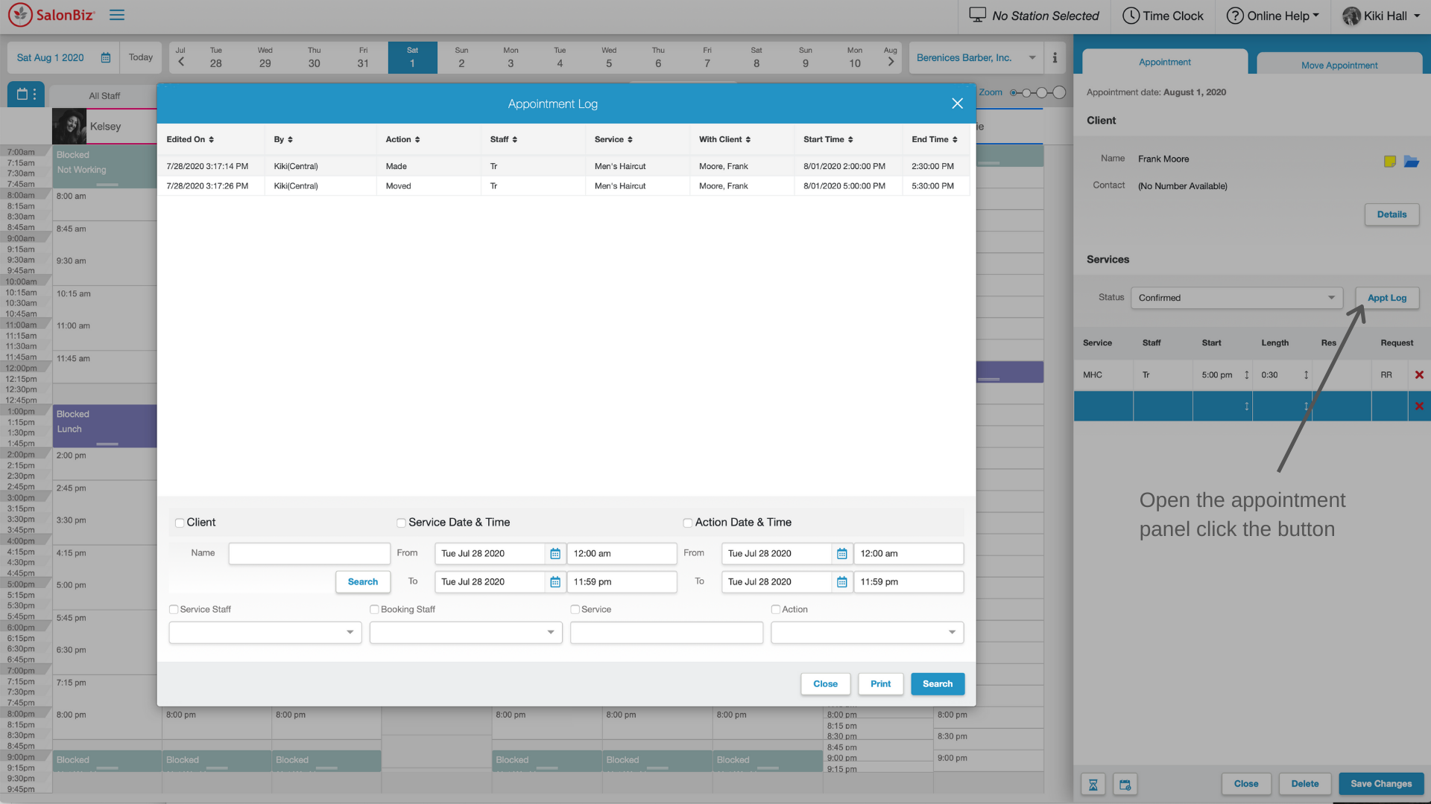Open the Service Date From calendar picker

[555, 554]
